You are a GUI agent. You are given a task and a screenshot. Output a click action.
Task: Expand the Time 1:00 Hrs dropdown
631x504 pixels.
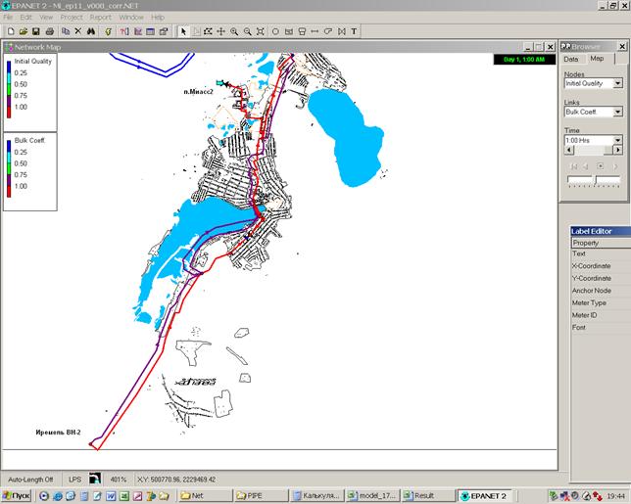click(617, 141)
